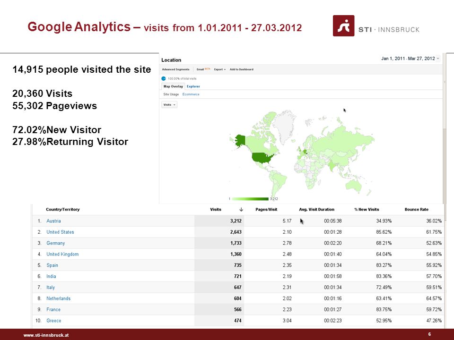454x340 pixels.
Task: Click the 61.75% bounce rate value
Action: point(434,232)
